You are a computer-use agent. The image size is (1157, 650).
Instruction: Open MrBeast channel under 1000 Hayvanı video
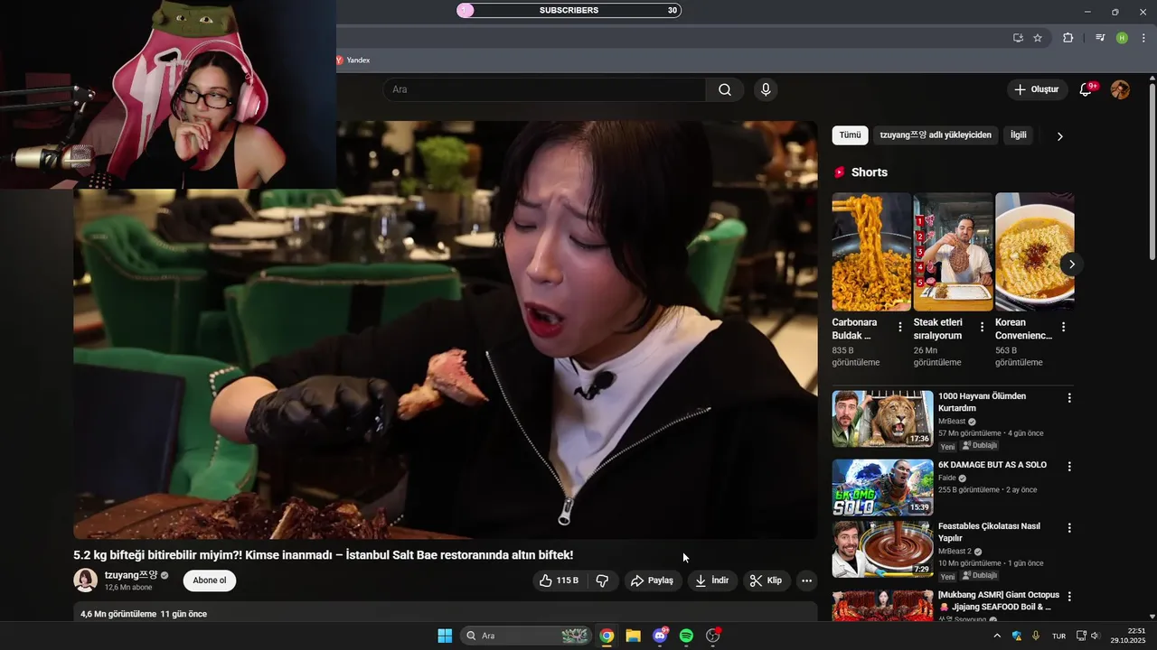(x=952, y=422)
